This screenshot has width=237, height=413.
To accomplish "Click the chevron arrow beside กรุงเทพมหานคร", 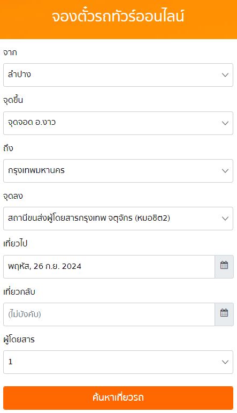I will (x=225, y=171).
